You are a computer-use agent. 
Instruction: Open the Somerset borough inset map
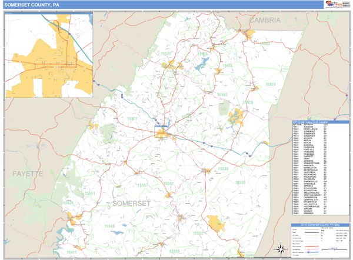49,55
